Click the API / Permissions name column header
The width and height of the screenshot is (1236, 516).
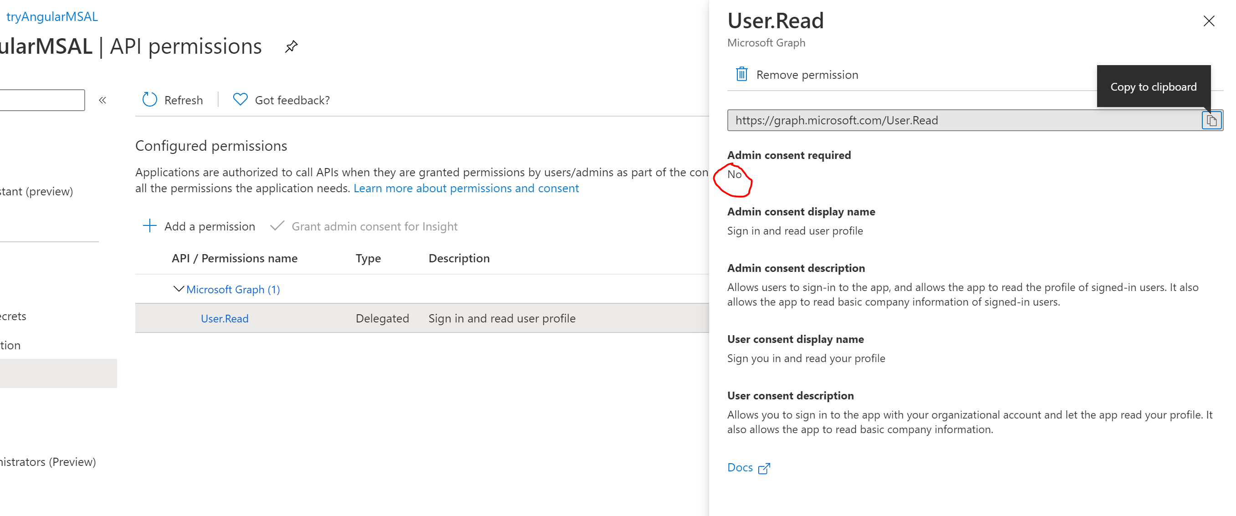pyautogui.click(x=234, y=258)
